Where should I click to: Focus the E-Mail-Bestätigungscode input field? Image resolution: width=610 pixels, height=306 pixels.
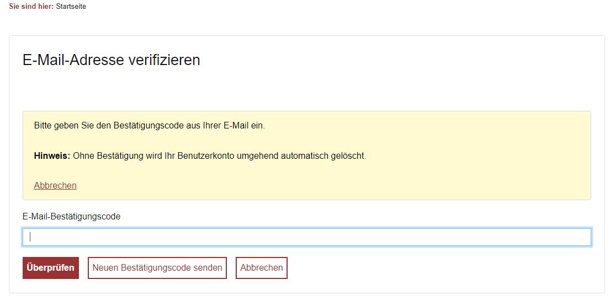[x=307, y=237]
